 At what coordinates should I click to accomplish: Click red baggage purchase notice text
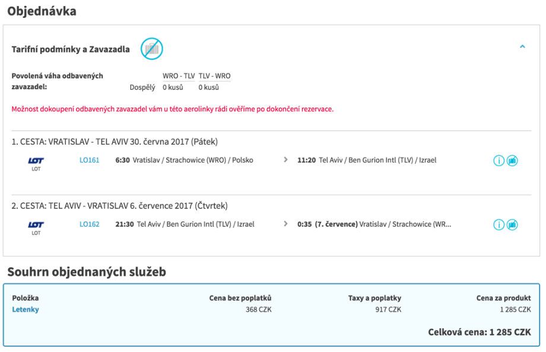tap(172, 109)
